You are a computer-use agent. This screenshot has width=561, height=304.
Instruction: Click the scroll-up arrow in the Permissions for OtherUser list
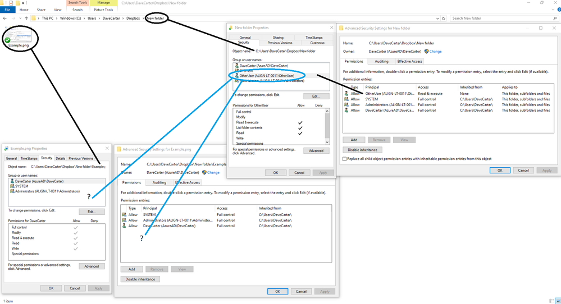tap(327, 111)
